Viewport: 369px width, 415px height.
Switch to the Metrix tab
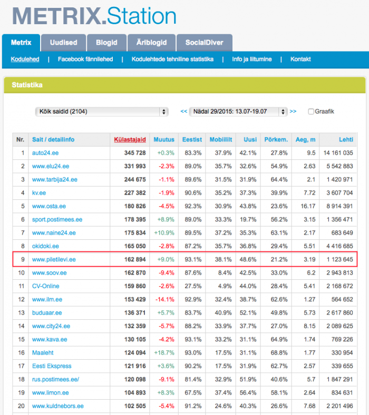(x=21, y=43)
